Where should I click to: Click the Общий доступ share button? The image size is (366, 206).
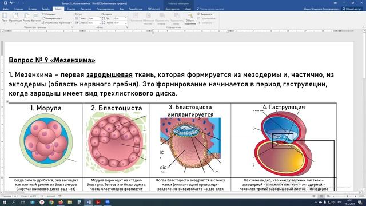tap(352, 9)
